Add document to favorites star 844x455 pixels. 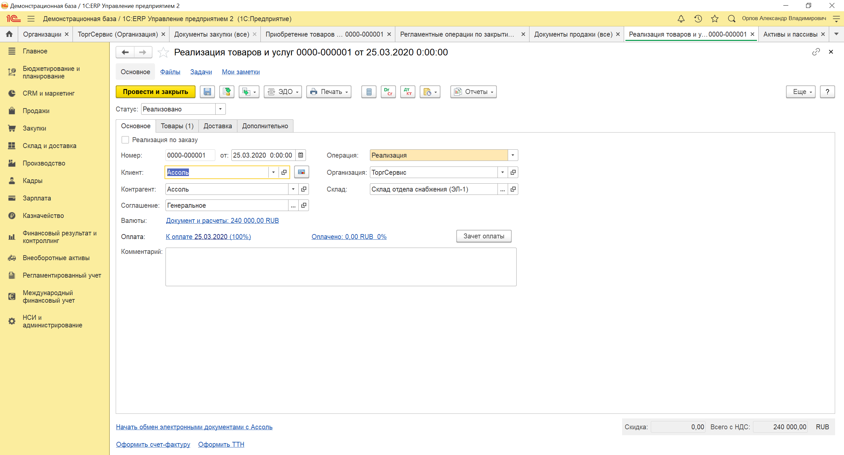point(163,52)
